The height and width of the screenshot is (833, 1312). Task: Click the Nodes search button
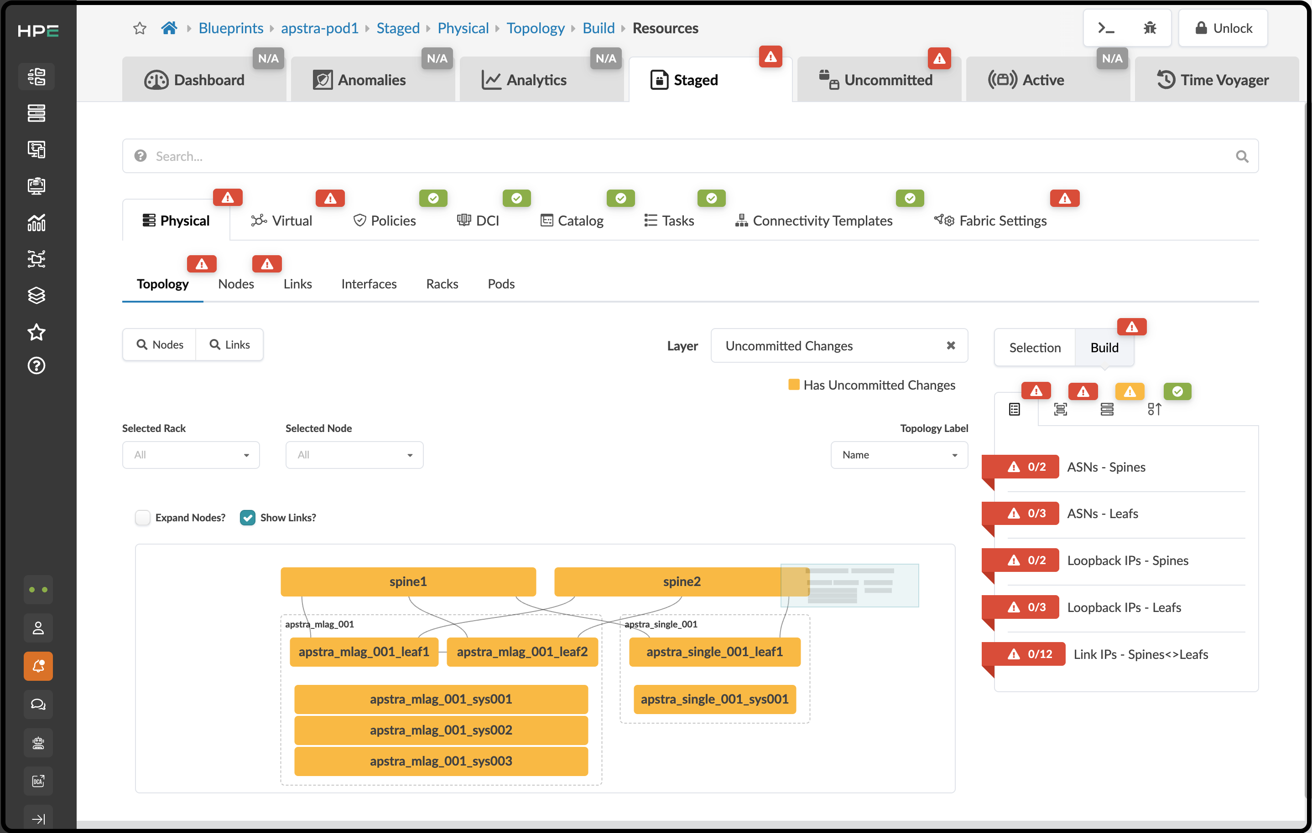point(160,345)
